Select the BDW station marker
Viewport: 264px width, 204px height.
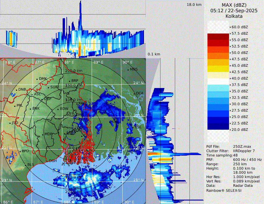coord(58,109)
